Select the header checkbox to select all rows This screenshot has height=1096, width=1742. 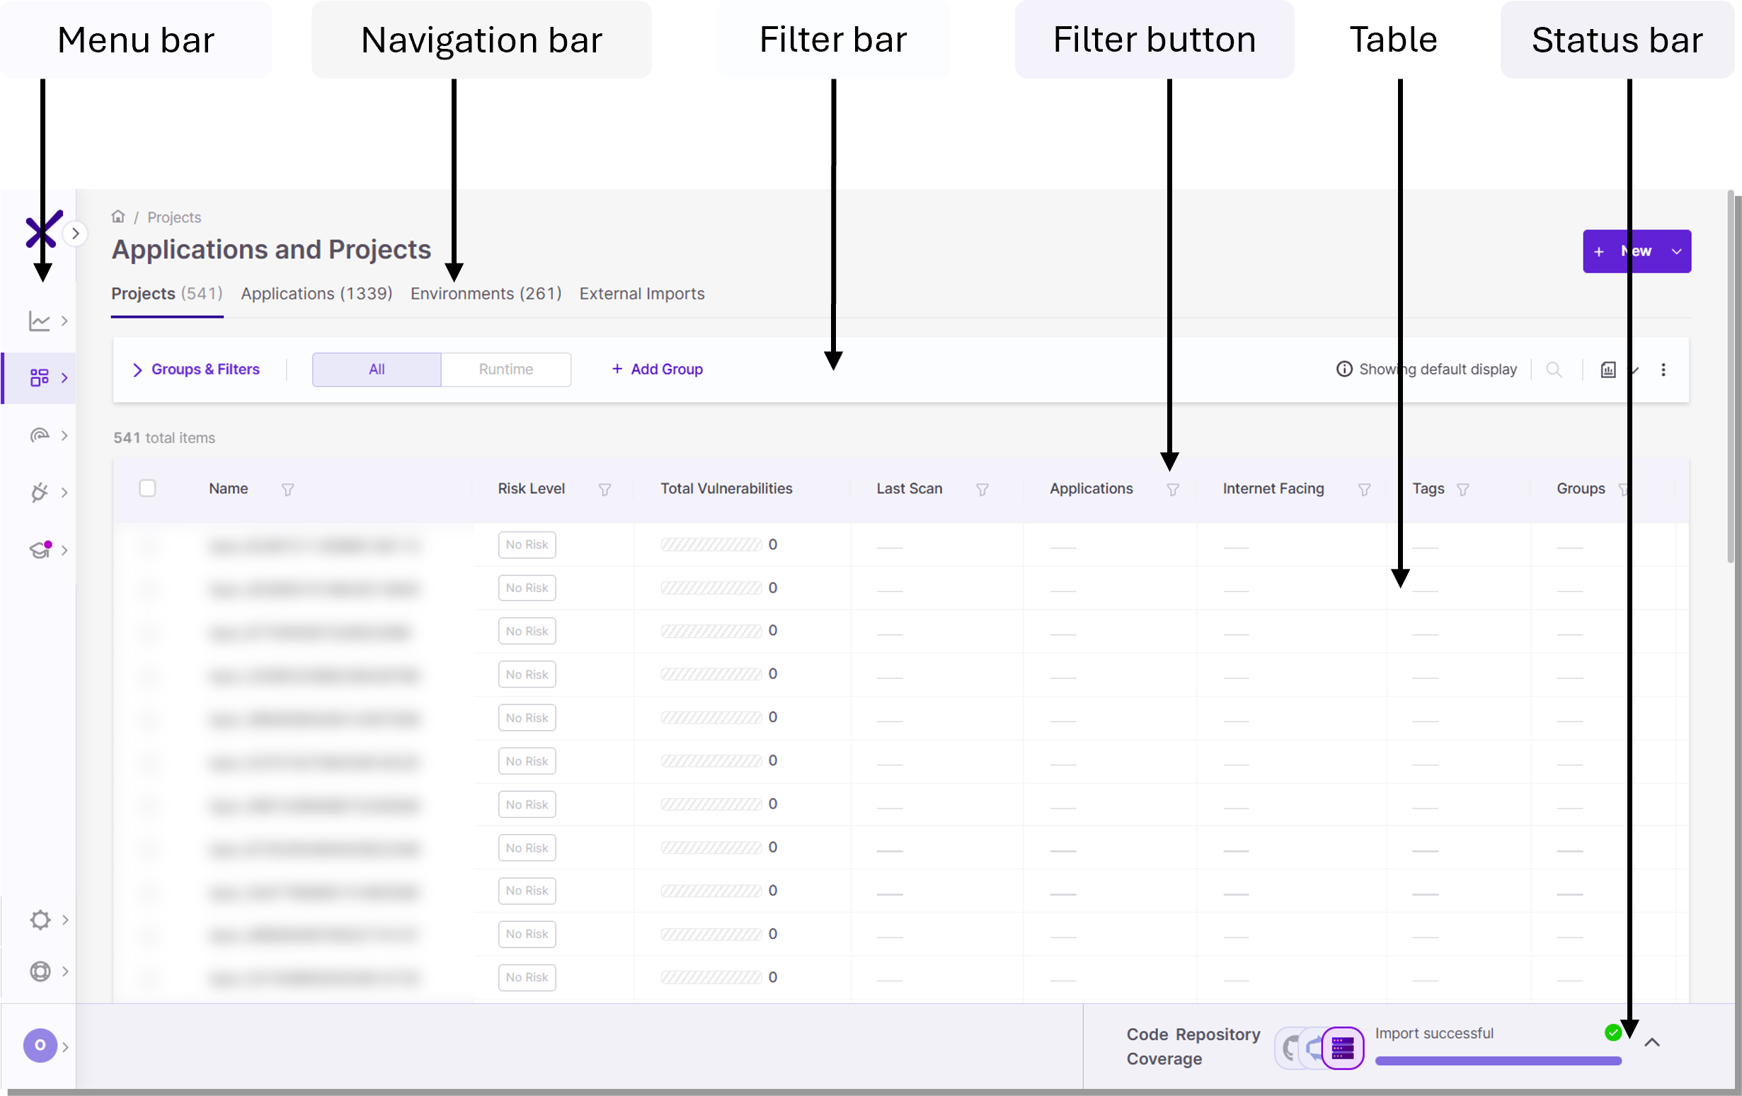pos(149,489)
